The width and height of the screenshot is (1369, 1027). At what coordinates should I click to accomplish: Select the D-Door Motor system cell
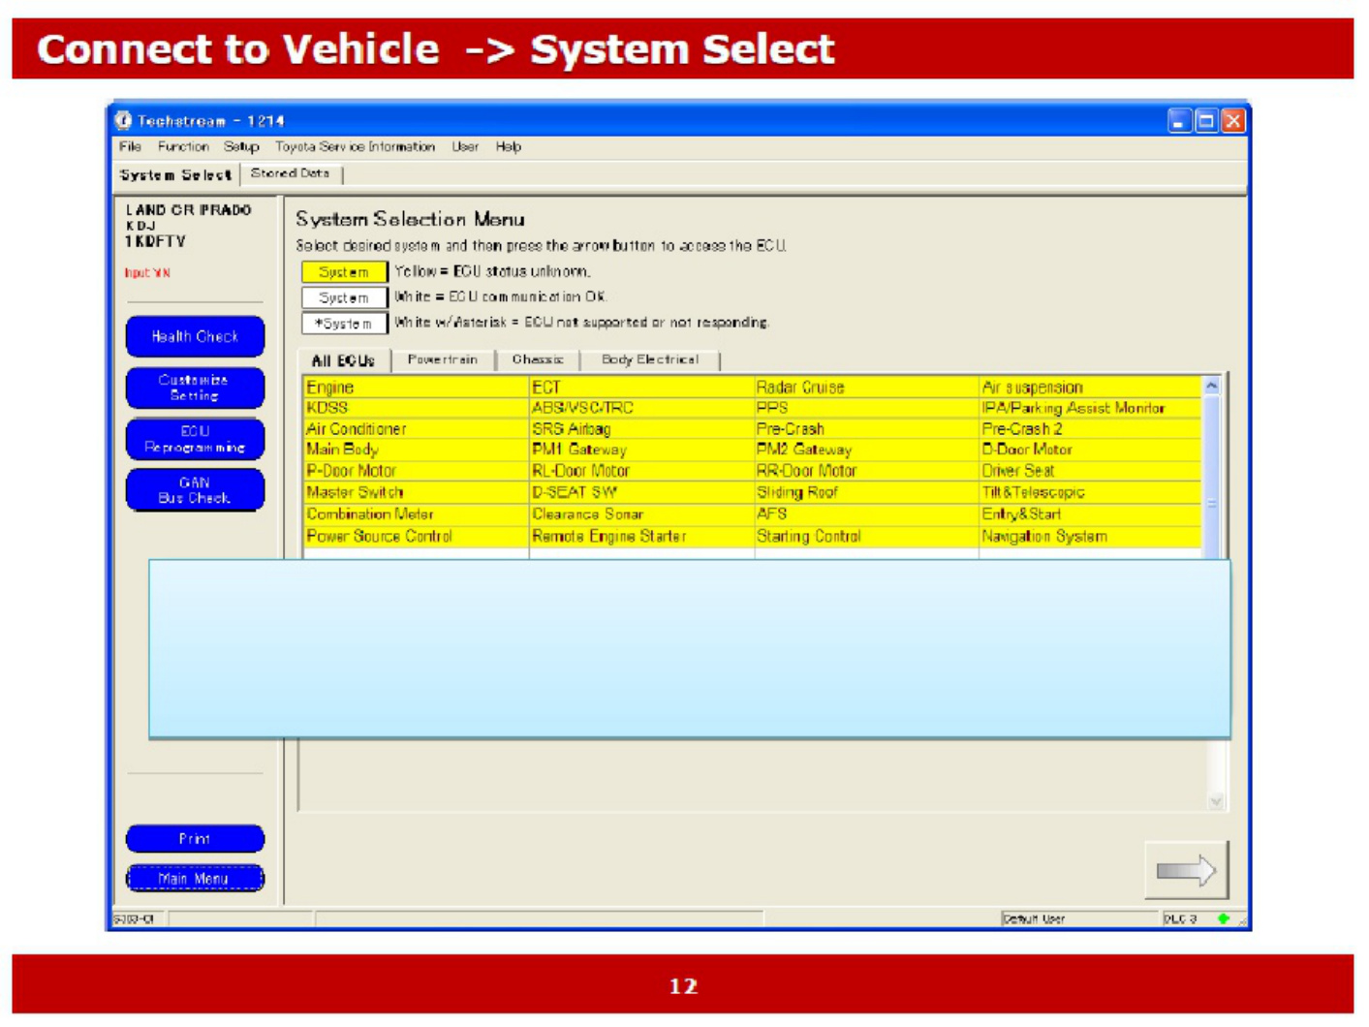[x=1091, y=450]
